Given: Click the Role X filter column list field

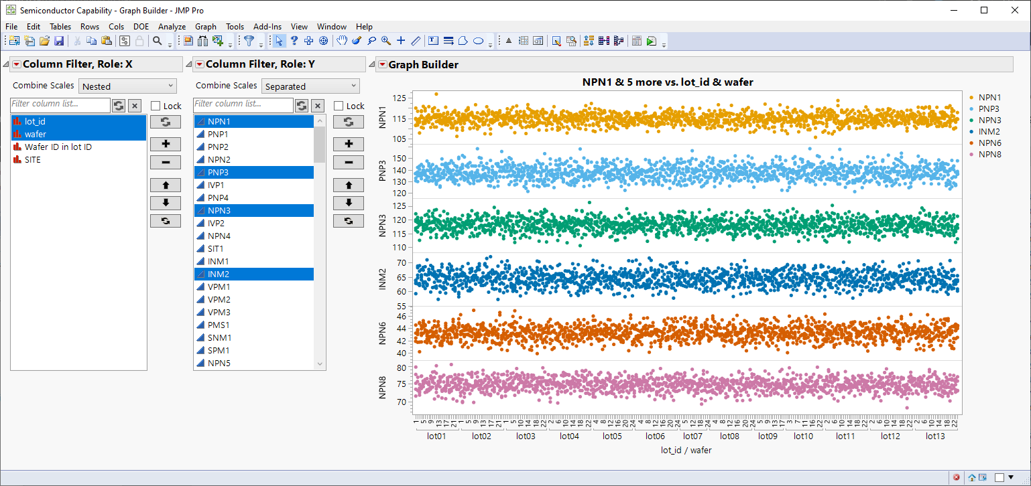Looking at the screenshot, I should tap(60, 104).
